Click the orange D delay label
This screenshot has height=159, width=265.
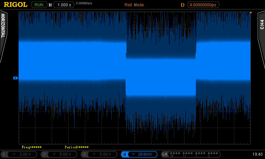tap(183, 5)
